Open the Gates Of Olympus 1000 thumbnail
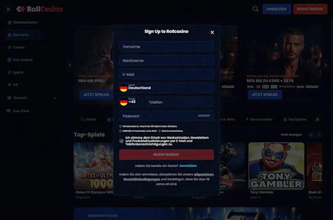 point(93,166)
